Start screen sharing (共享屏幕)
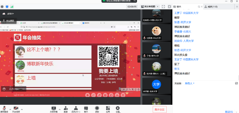The image size is (239, 113). (54, 109)
